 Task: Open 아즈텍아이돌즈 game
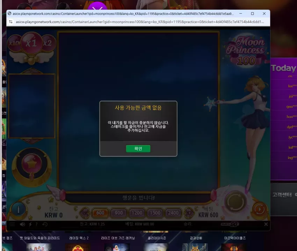[235, 238]
